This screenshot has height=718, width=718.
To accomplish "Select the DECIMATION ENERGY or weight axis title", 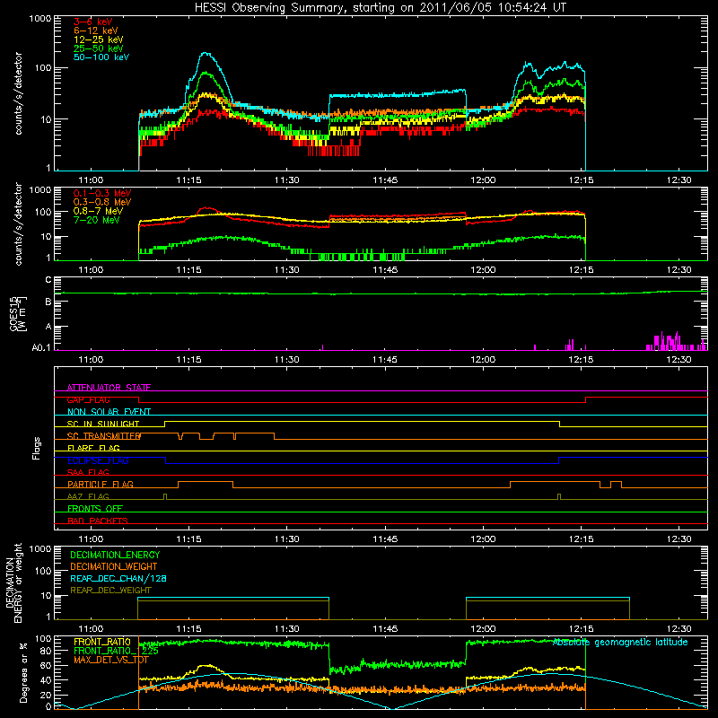I will point(13,583).
